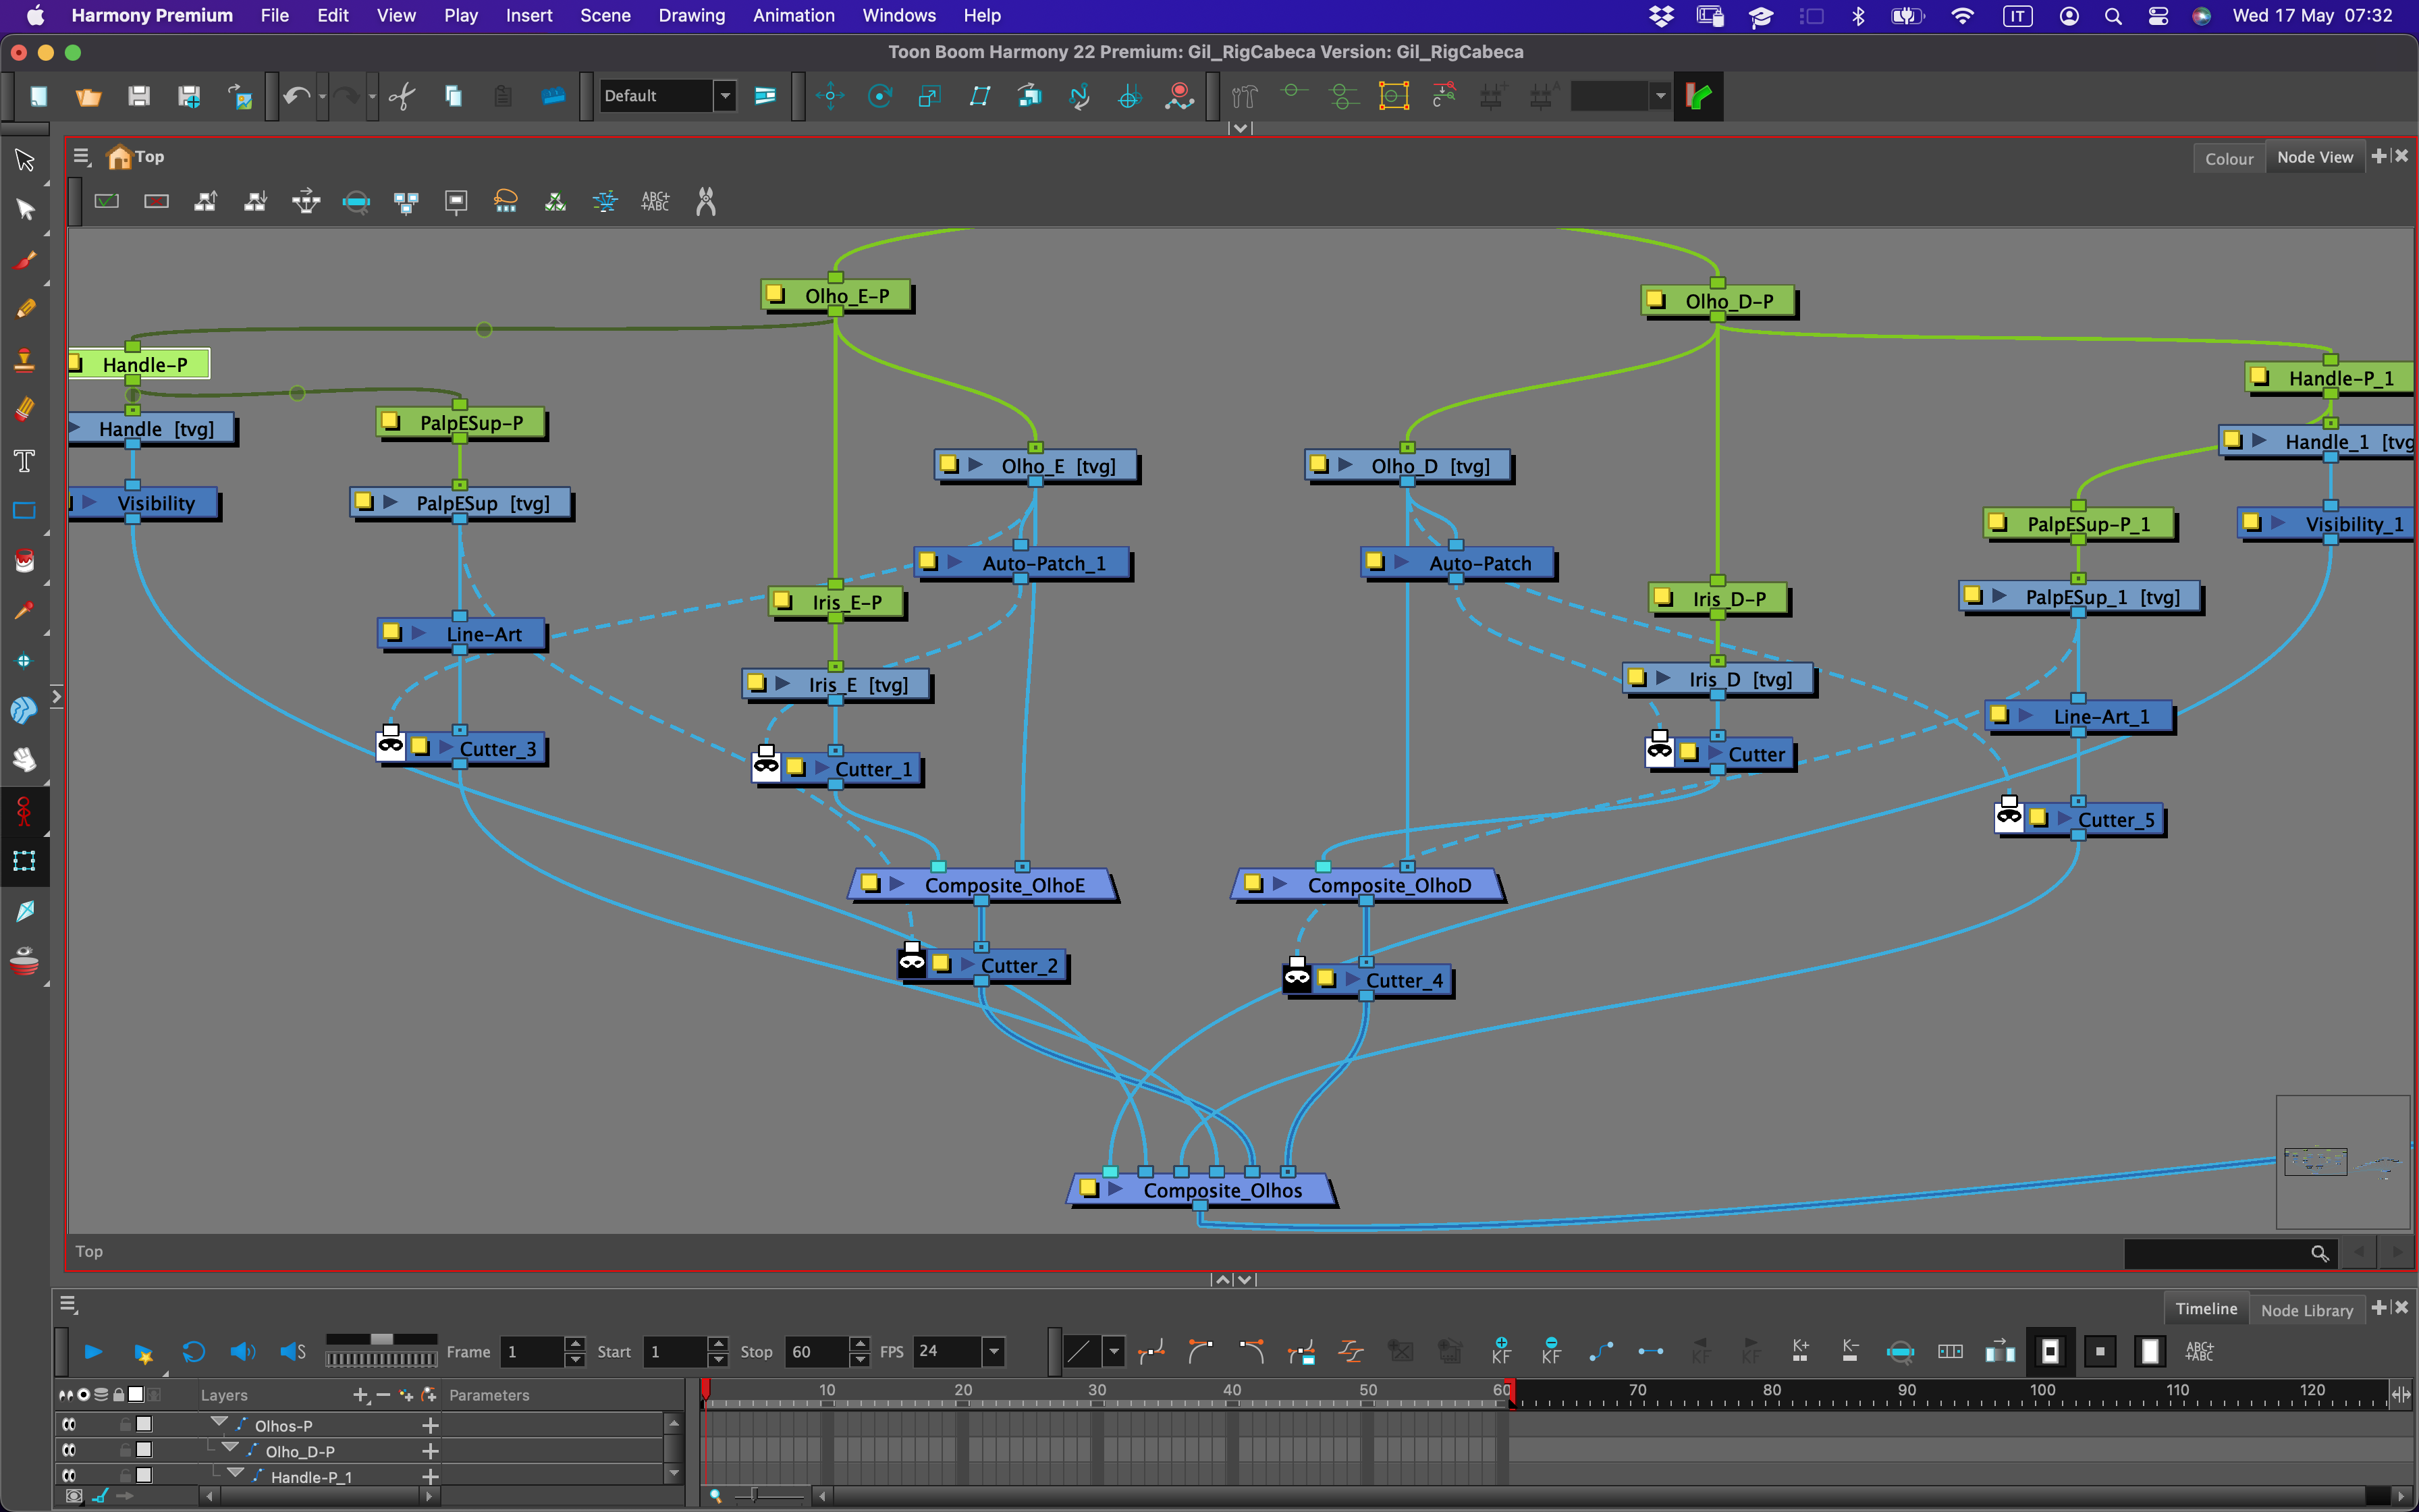The height and width of the screenshot is (1512, 2419).
Task: Select the Text tool
Action: pyautogui.click(x=24, y=461)
